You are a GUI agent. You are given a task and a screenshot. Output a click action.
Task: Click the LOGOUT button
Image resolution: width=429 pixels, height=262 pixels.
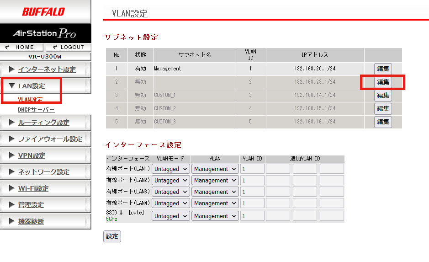click(x=68, y=47)
